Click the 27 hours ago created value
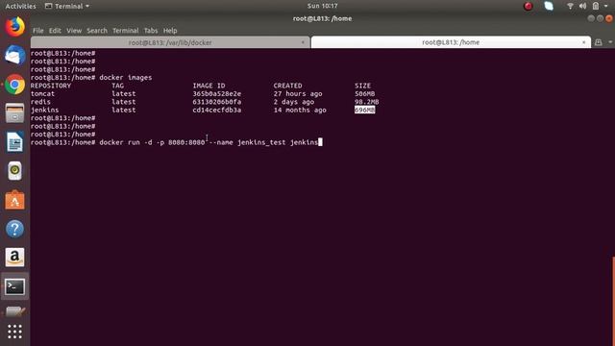 tap(298, 94)
